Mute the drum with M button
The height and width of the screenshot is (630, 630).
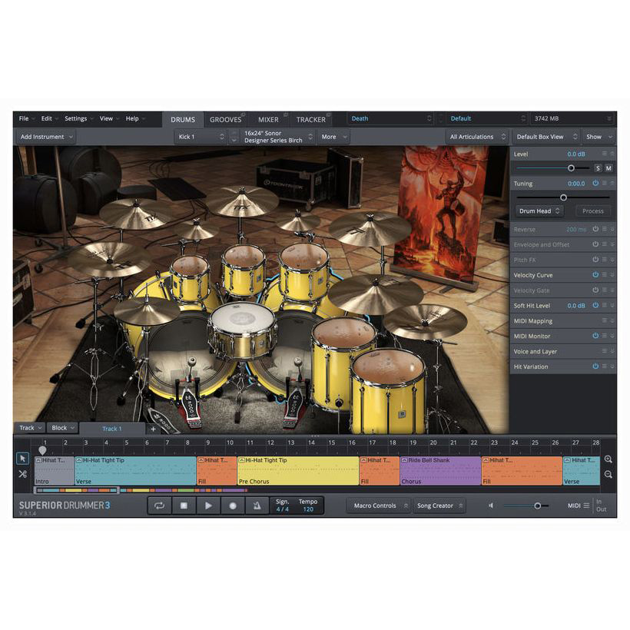pyautogui.click(x=608, y=168)
